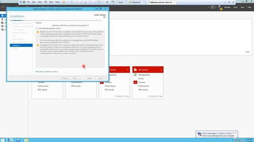Click the Install button in wizard
The width and height of the screenshot is (254, 142).
[89, 78]
